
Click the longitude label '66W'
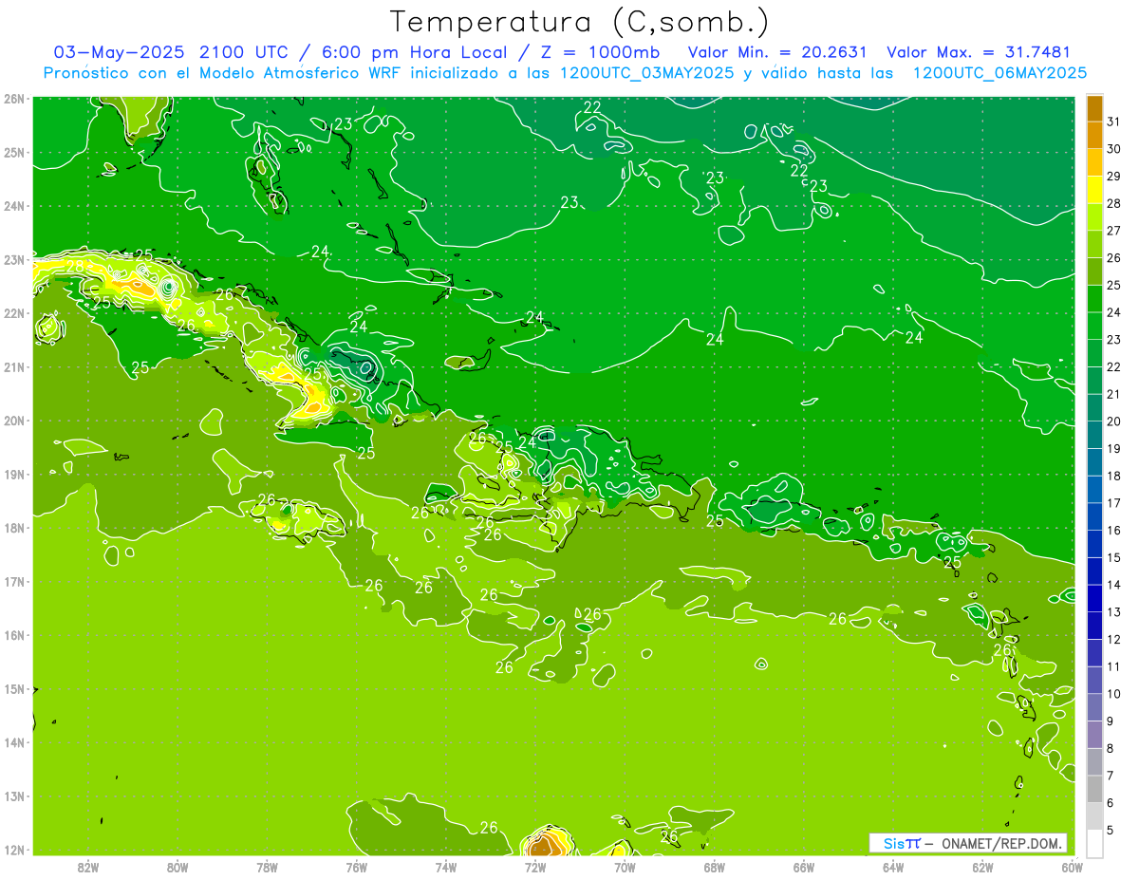tap(804, 868)
